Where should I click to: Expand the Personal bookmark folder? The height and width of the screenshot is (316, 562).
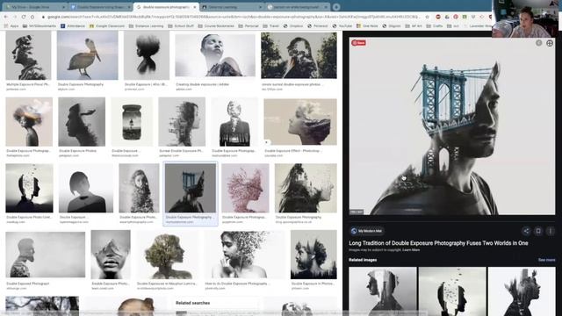249,26
